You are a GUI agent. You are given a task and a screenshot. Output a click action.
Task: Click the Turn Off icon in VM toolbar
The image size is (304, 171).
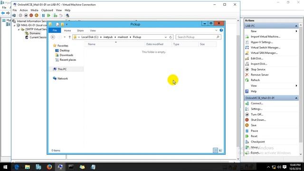tap(26, 16)
